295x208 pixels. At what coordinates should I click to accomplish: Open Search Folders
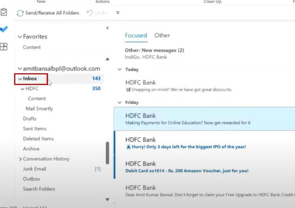(x=39, y=189)
